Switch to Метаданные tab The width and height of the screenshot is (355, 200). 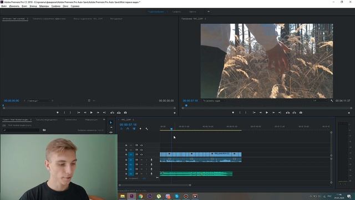(x=116, y=19)
